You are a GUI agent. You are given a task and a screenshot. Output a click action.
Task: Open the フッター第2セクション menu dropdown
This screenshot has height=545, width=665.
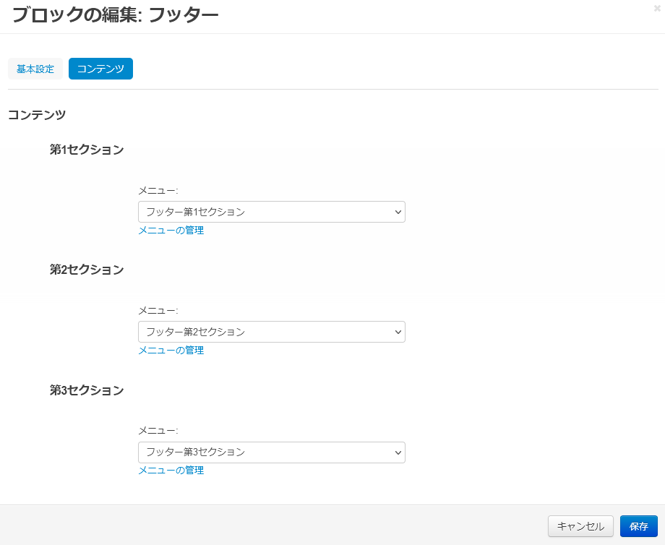[x=271, y=332]
